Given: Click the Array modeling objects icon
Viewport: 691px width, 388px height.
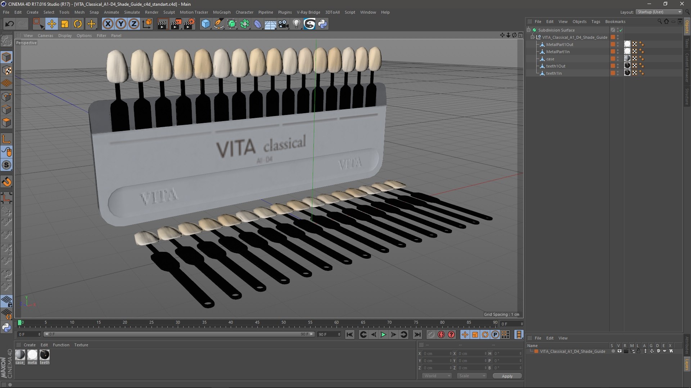Looking at the screenshot, I should pos(245,24).
